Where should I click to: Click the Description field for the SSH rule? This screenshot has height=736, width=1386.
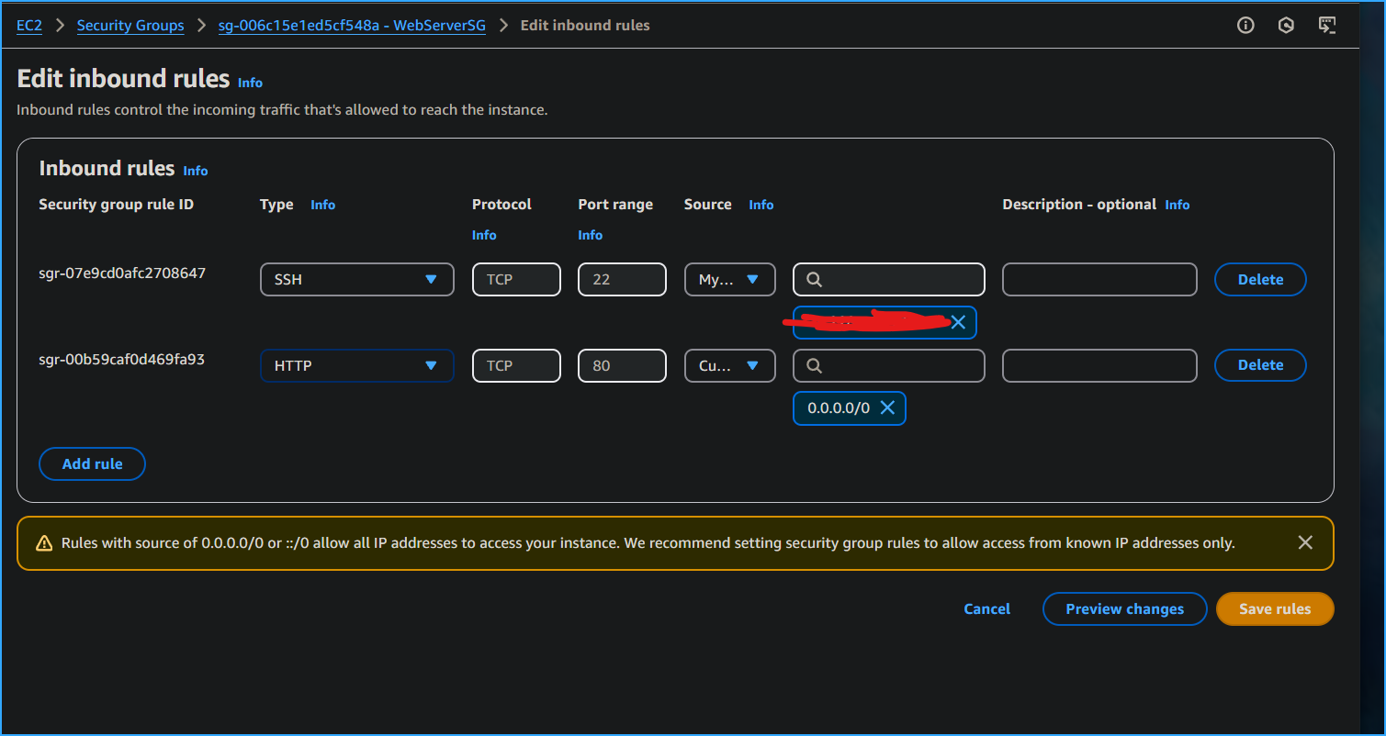pyautogui.click(x=1099, y=279)
